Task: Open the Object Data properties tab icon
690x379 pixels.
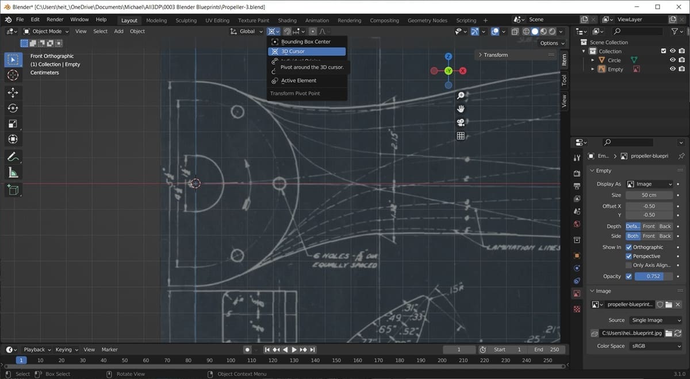Action: point(577,293)
